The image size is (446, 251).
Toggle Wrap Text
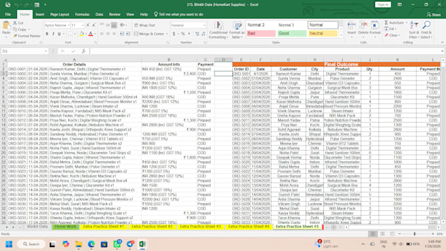coord(145,25)
